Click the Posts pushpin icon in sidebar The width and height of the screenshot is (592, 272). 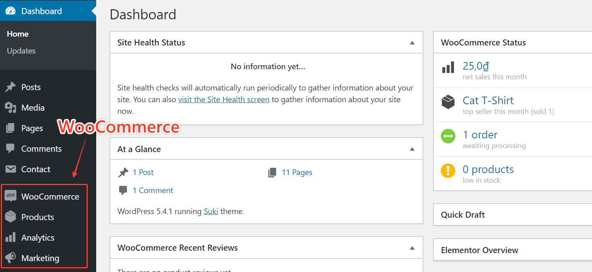pyautogui.click(x=10, y=87)
